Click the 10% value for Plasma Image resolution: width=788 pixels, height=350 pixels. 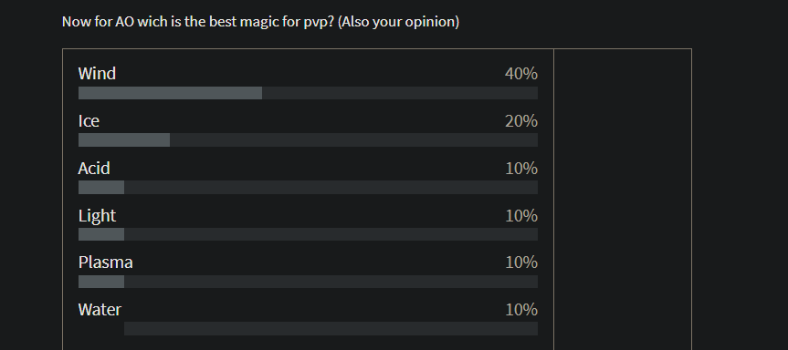(x=521, y=262)
